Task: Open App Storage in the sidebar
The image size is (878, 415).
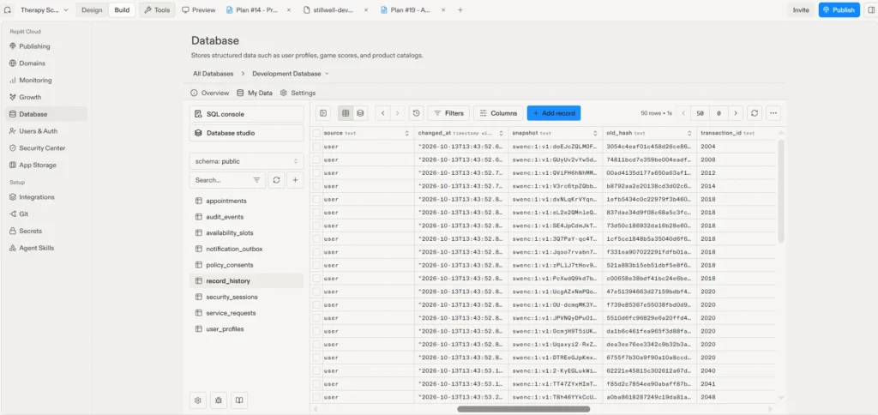Action: (46, 165)
